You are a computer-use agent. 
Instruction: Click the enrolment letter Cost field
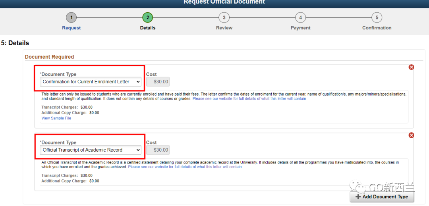point(158,82)
